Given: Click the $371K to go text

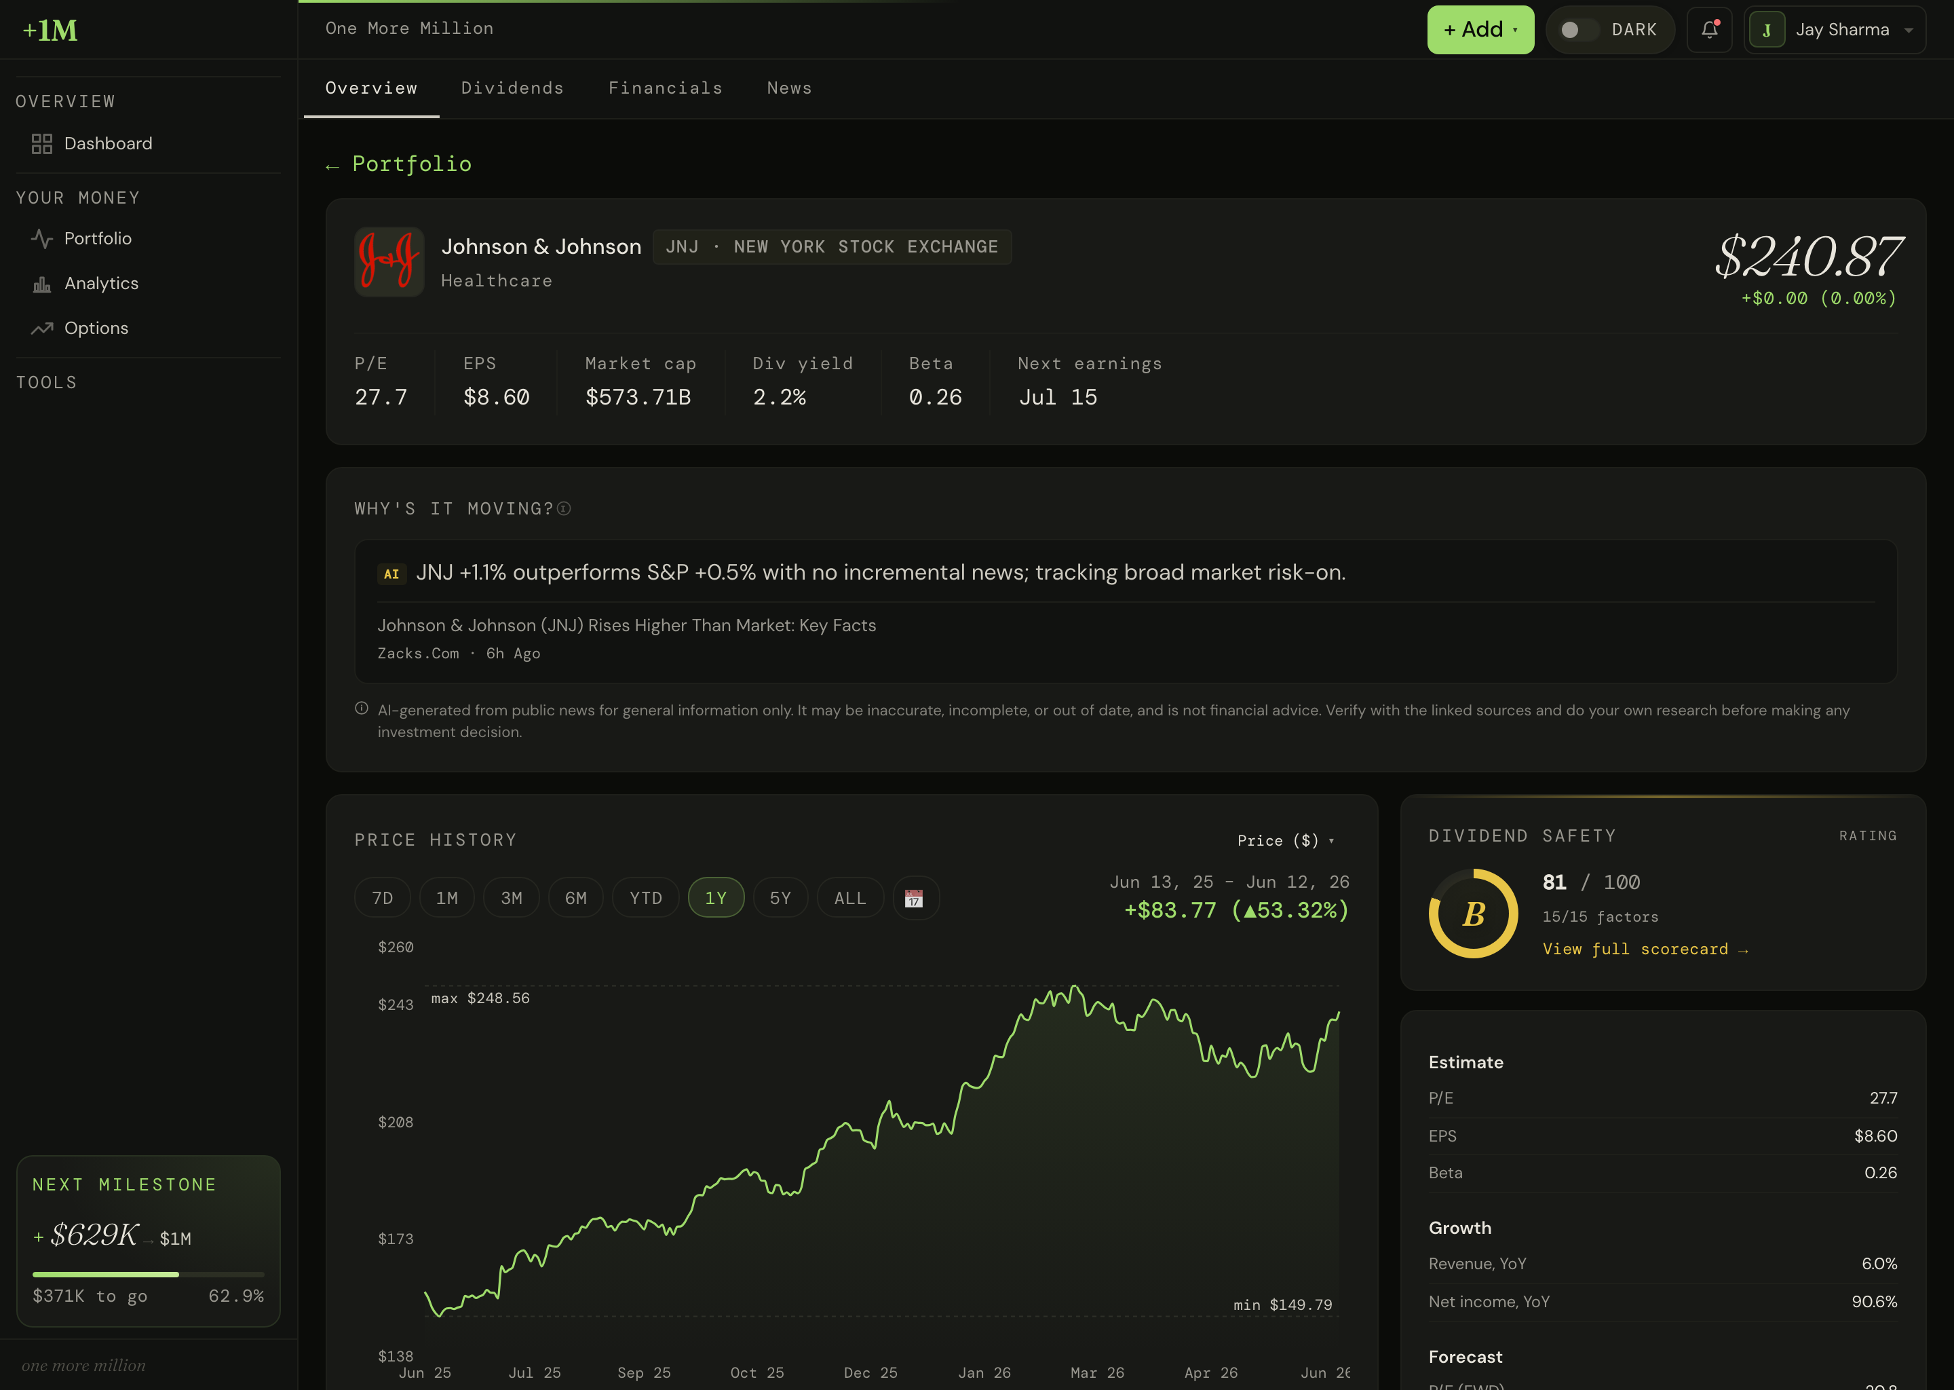Looking at the screenshot, I should pyautogui.click(x=90, y=1297).
